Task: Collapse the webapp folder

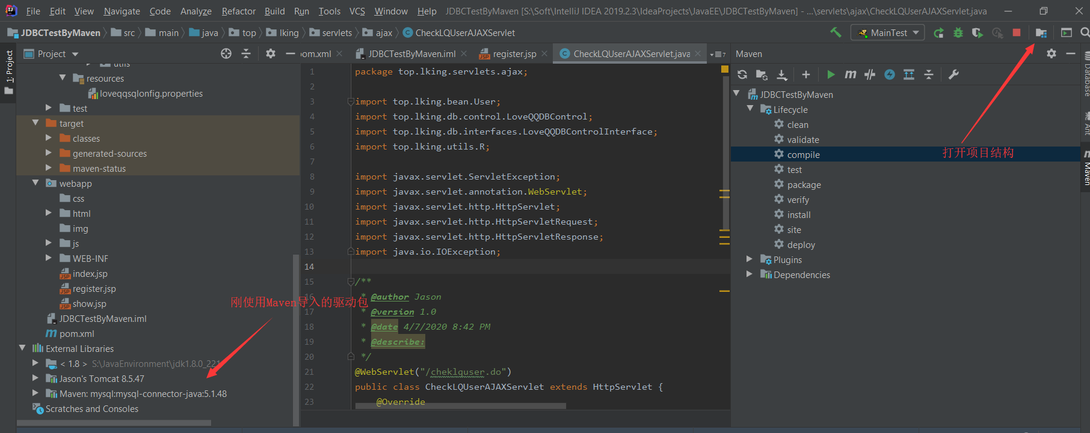Action: tap(35, 183)
